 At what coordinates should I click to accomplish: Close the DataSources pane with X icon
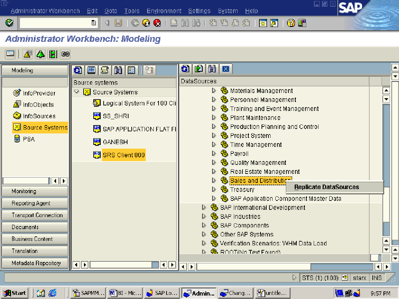(x=226, y=69)
